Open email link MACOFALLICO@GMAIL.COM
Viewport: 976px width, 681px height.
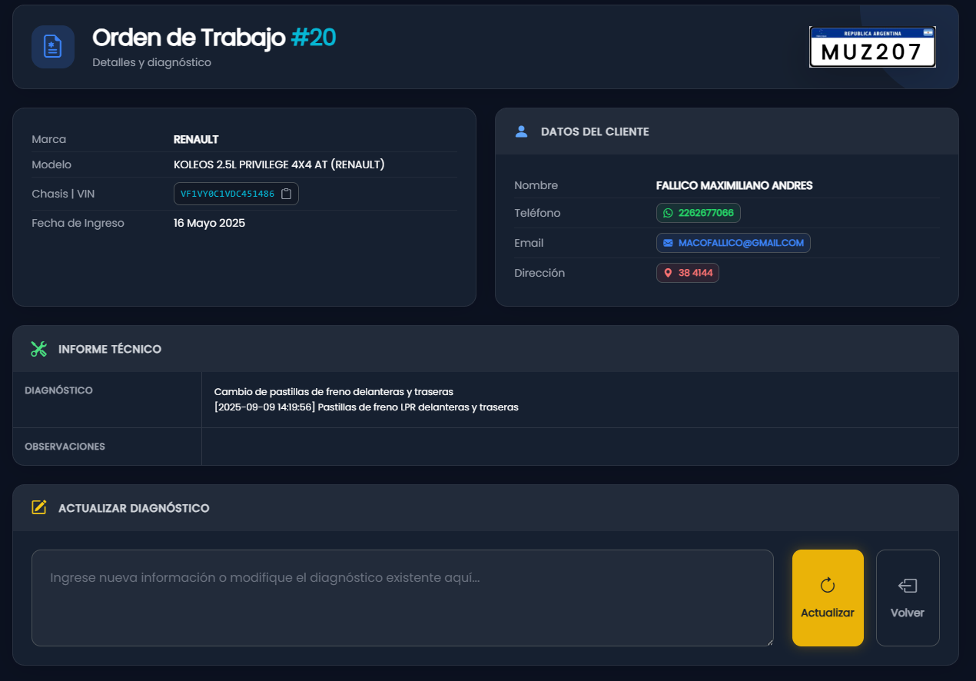[733, 243]
